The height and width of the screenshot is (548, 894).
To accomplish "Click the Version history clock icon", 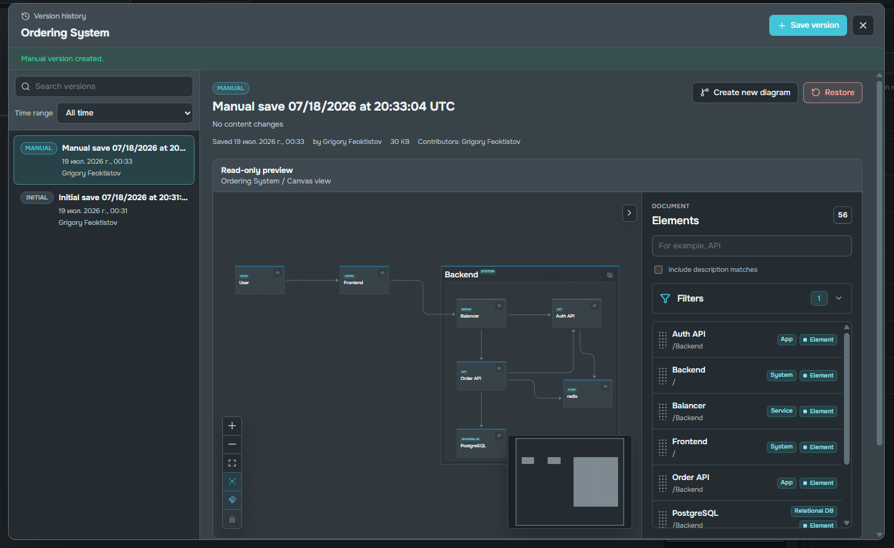I will pos(25,16).
